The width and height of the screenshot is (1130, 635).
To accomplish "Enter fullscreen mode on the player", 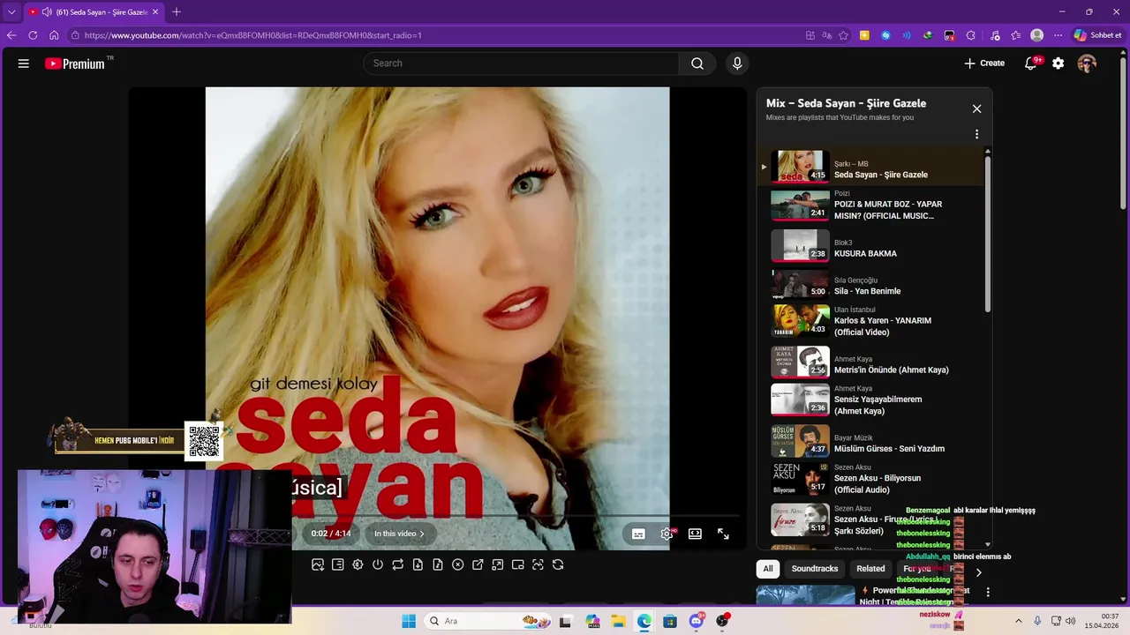I will [723, 534].
